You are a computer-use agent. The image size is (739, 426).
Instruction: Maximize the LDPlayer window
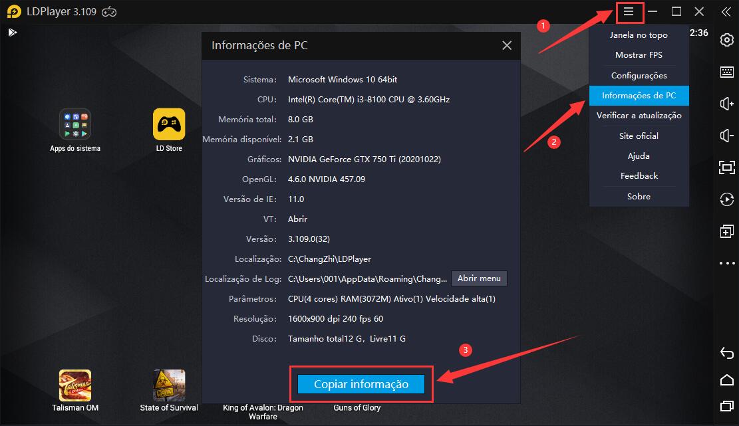pyautogui.click(x=676, y=12)
